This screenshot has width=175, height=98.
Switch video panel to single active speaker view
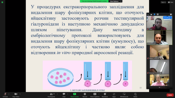151,14
